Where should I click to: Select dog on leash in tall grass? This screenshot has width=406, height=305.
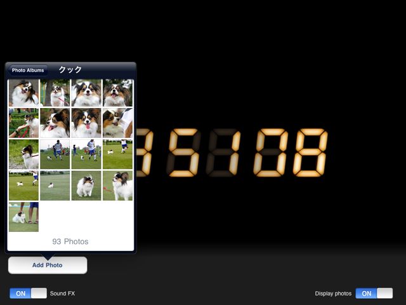pos(23,154)
